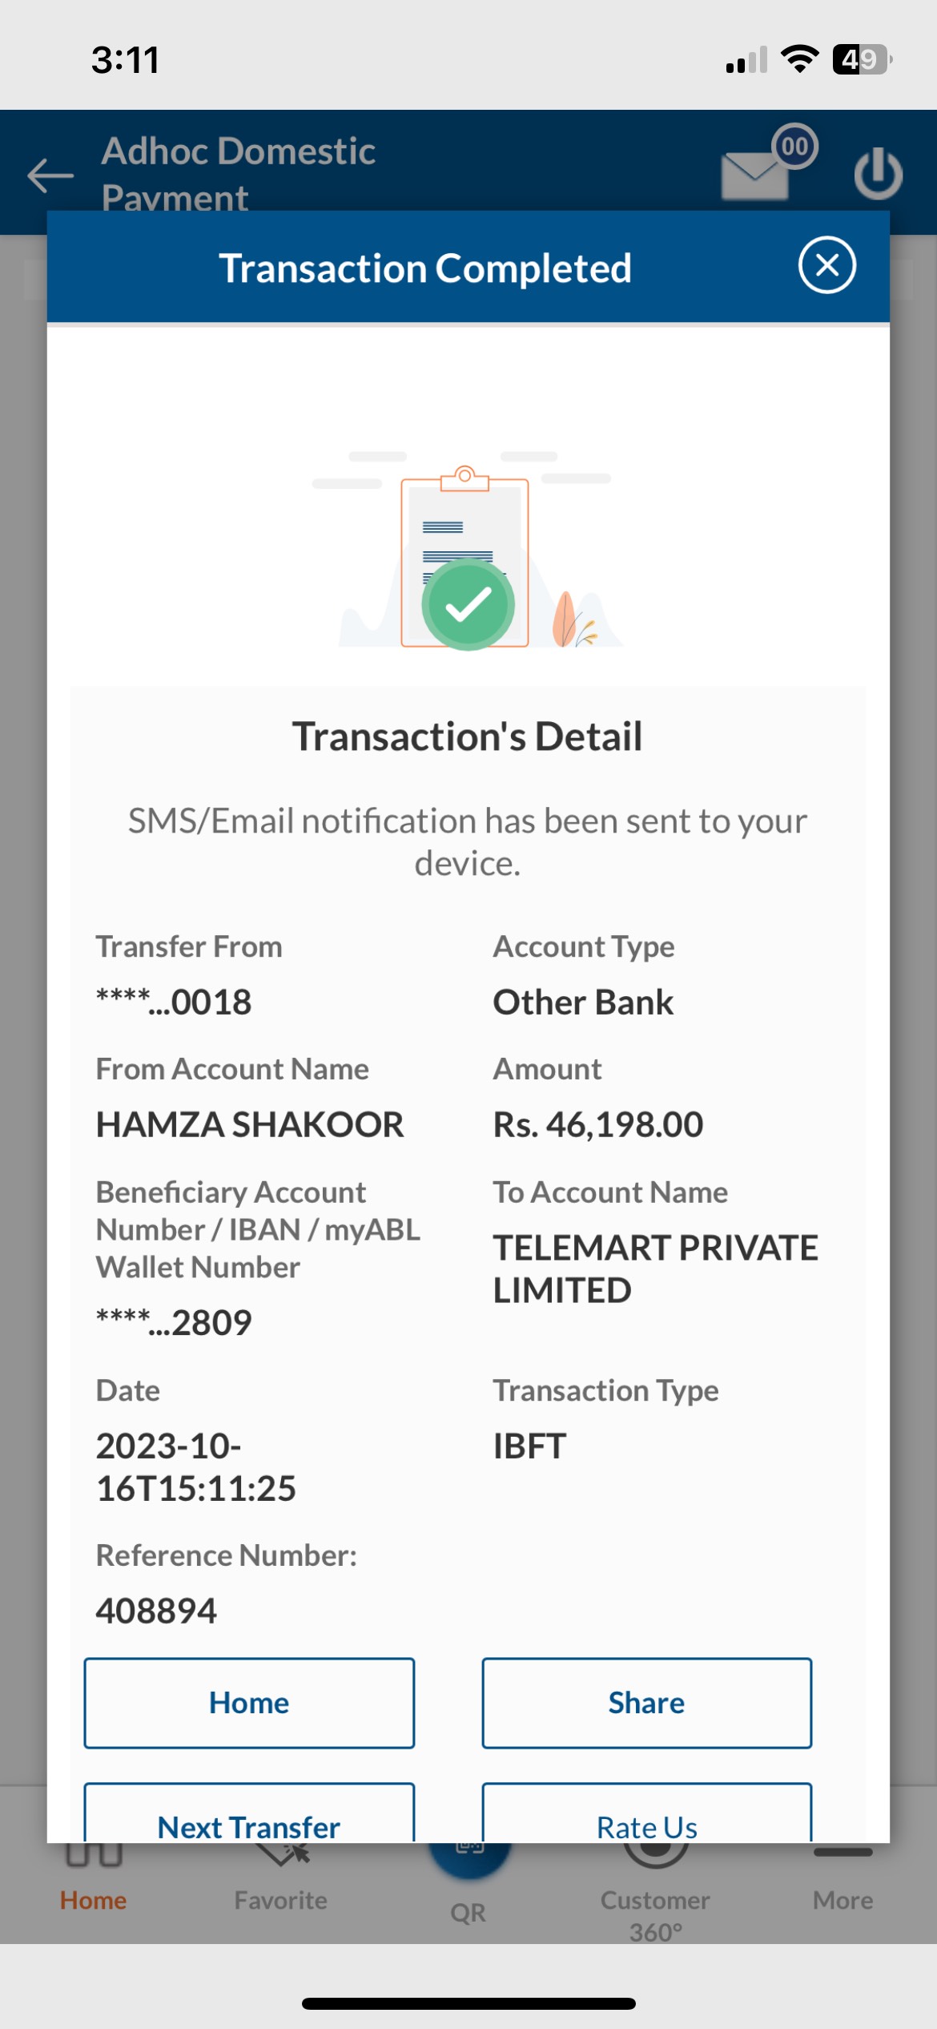Tap the 00 notification badge
Image resolution: width=937 pixels, height=2029 pixels.
(794, 147)
